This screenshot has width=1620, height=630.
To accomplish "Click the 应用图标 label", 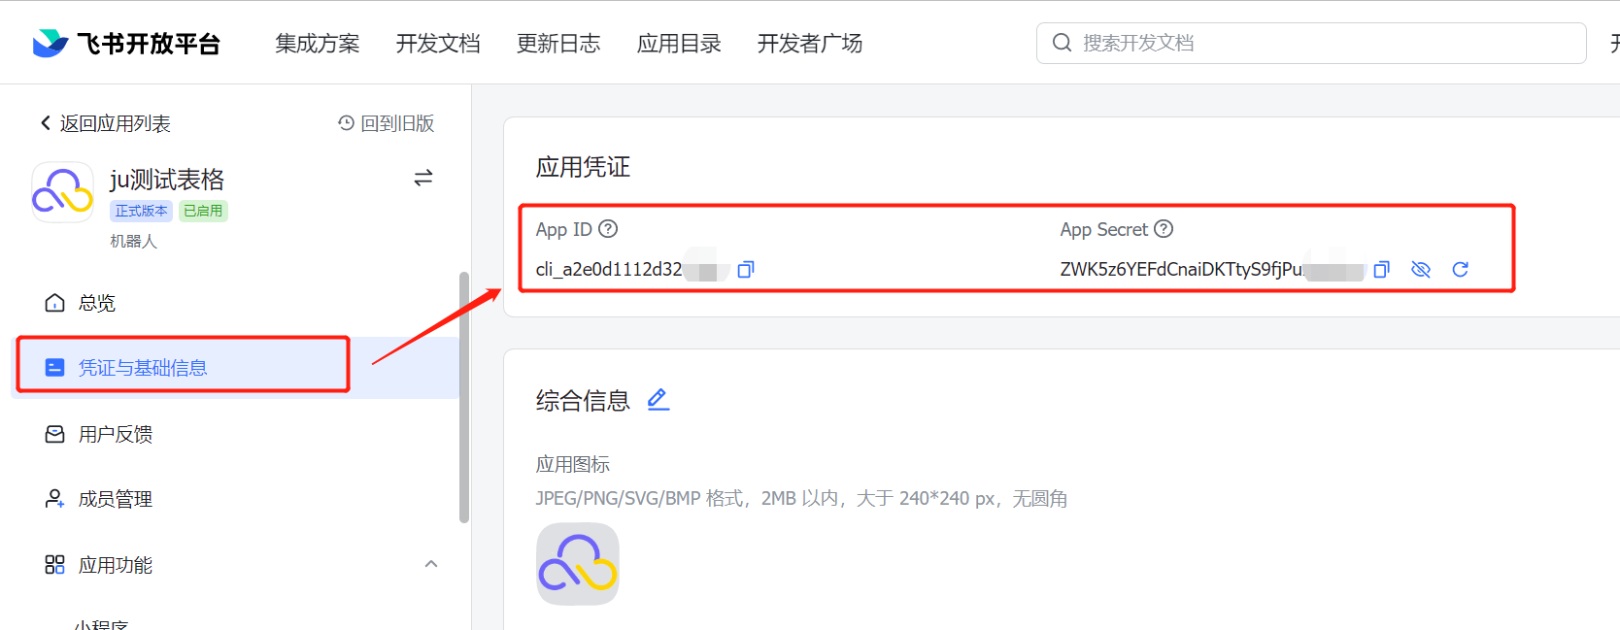I will 573,464.
